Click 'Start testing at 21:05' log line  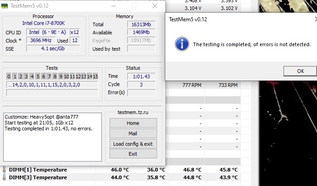coord(39,123)
